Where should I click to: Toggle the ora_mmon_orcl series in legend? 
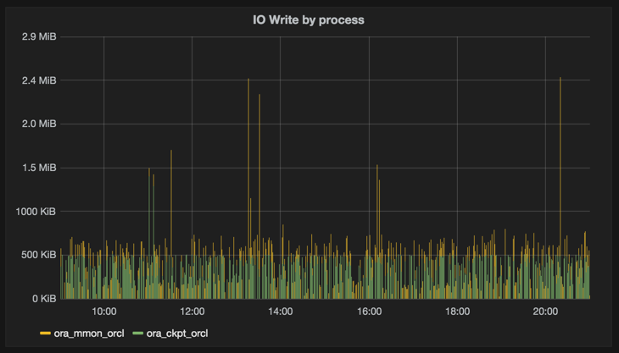click(88, 334)
